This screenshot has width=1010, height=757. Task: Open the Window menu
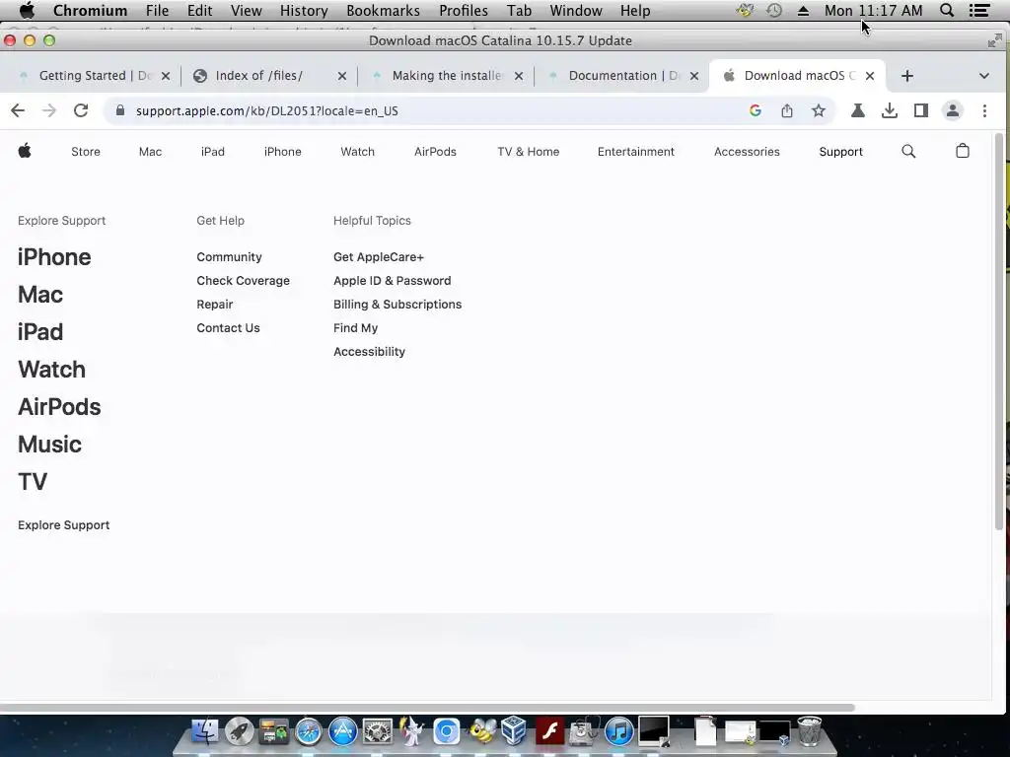tap(576, 10)
